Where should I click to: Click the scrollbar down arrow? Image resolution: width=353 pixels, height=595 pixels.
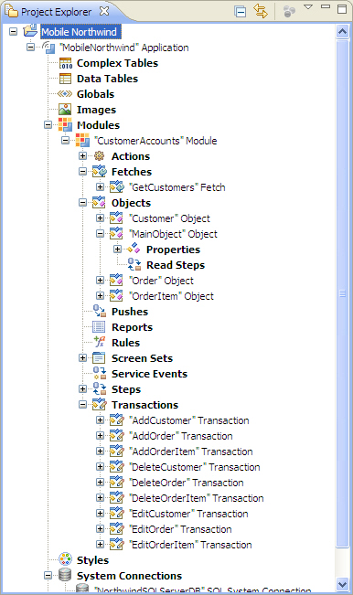(x=342, y=584)
